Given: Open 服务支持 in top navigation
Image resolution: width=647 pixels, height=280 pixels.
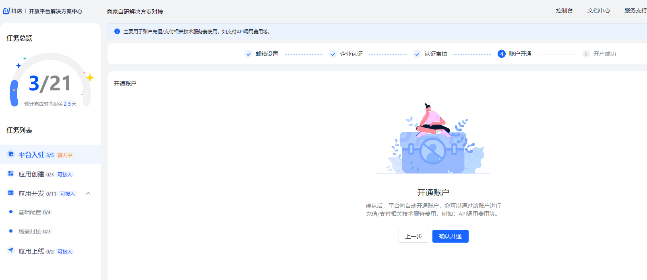Looking at the screenshot, I should coord(635,10).
